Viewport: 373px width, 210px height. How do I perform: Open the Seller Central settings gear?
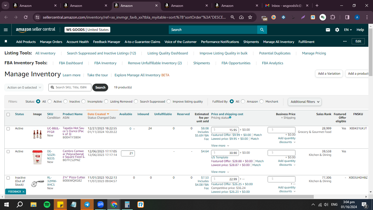click(x=337, y=30)
